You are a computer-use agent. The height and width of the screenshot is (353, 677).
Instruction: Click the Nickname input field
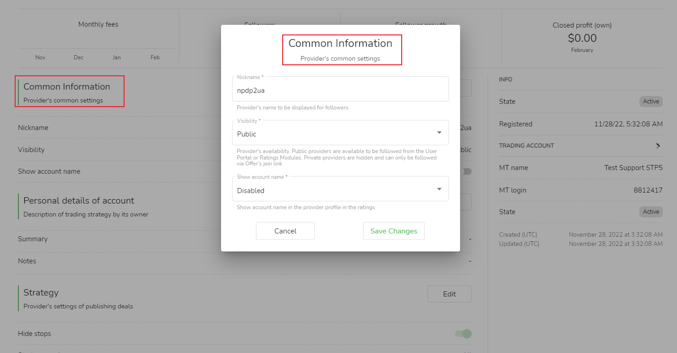click(x=340, y=91)
